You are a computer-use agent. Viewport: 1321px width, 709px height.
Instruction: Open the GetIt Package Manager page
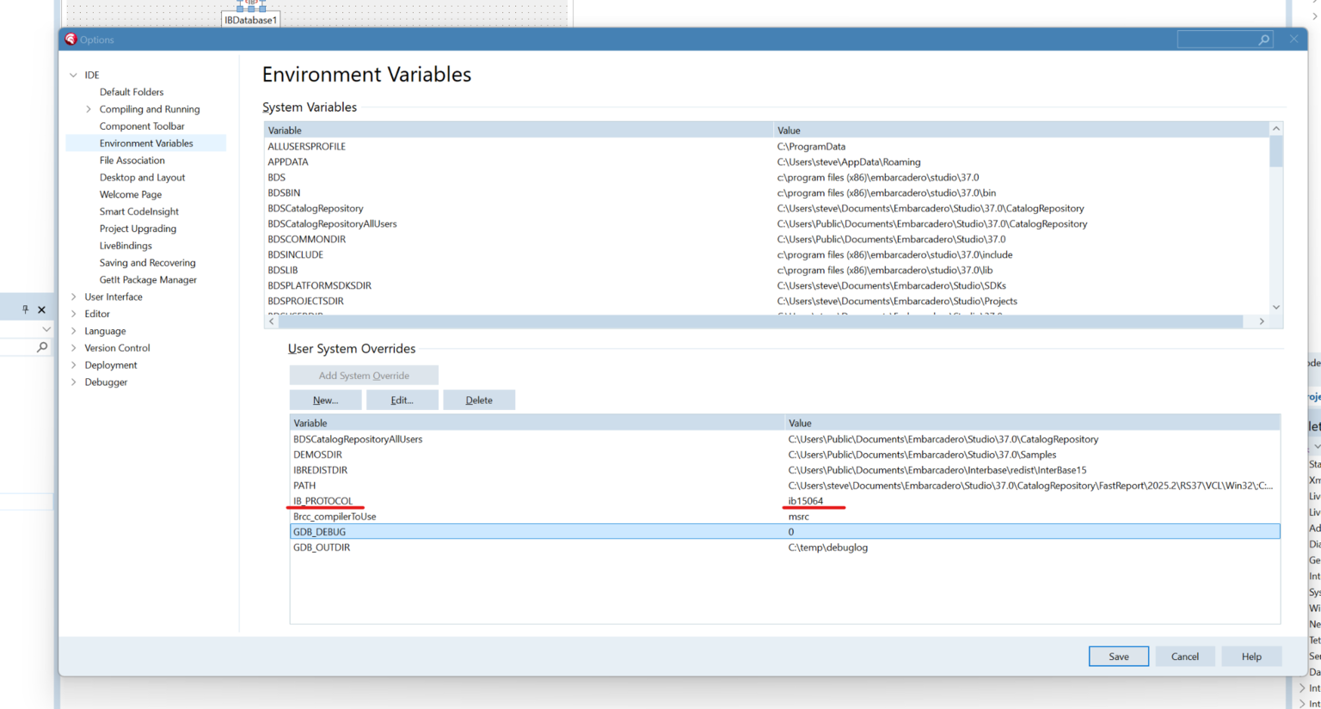pyautogui.click(x=148, y=280)
